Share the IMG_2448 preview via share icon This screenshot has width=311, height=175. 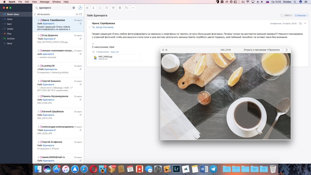point(287,50)
